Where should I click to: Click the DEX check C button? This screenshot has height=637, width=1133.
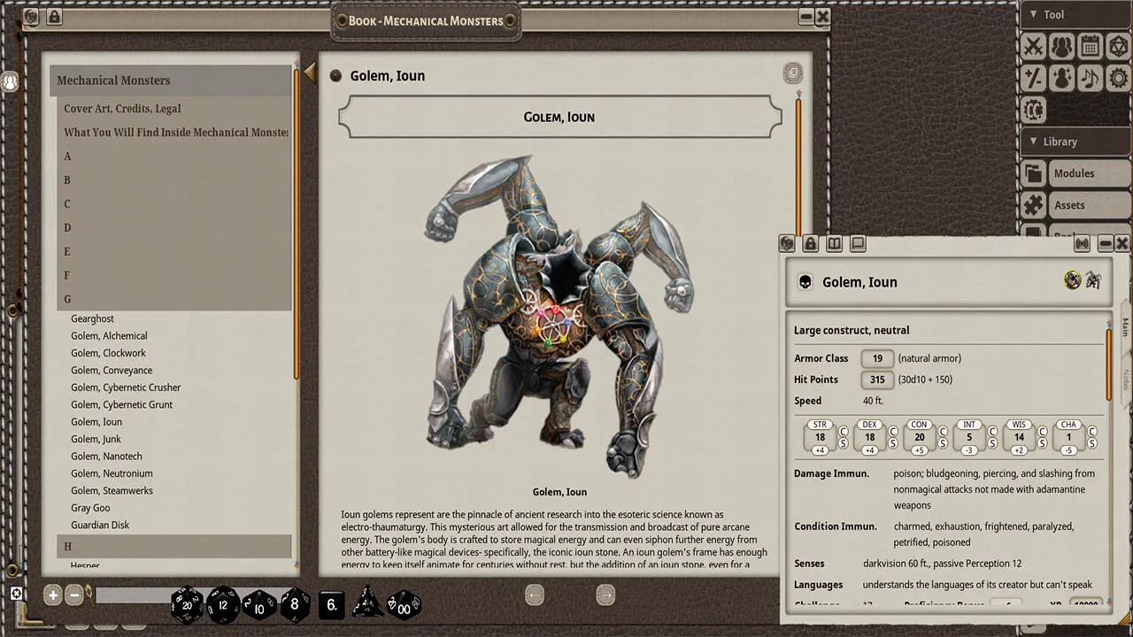pos(893,432)
